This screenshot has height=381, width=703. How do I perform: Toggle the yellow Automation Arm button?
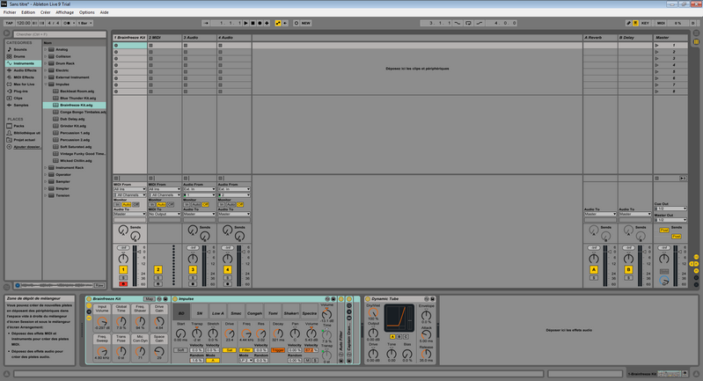pos(278,23)
